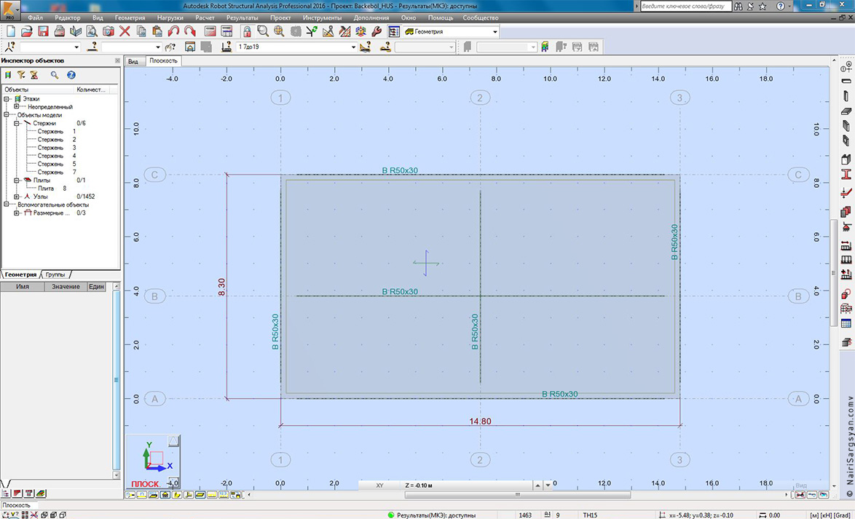Click the Print icon in toolbar
Screen dimensions: 855x519
tap(60, 31)
